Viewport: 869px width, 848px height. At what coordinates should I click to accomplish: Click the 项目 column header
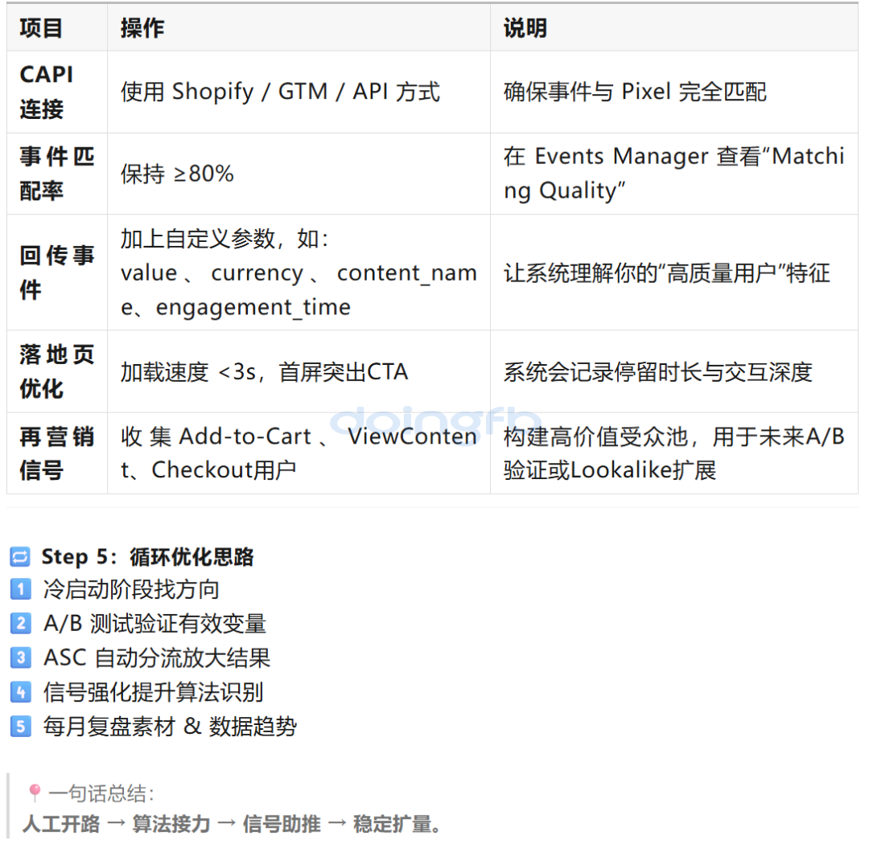point(41,28)
